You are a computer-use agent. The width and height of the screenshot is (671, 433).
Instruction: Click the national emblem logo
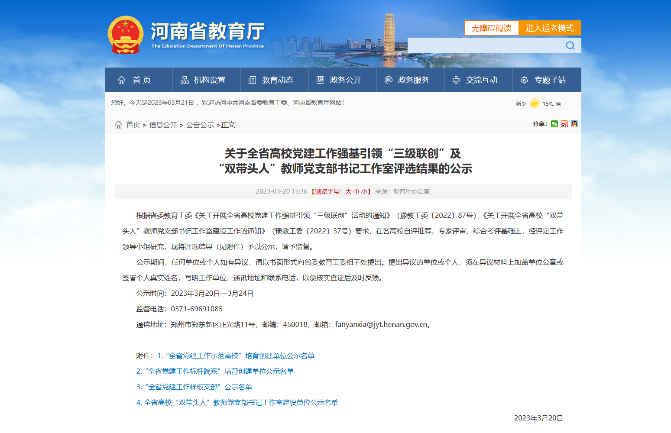click(125, 35)
